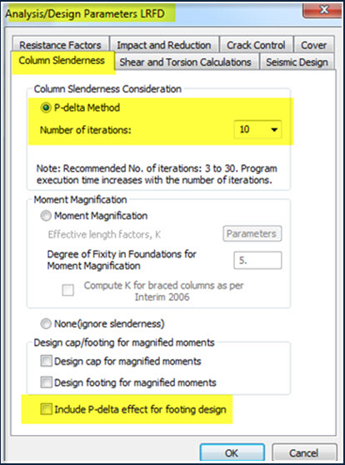
Task: Switch to the Cover tab
Action: [x=314, y=45]
